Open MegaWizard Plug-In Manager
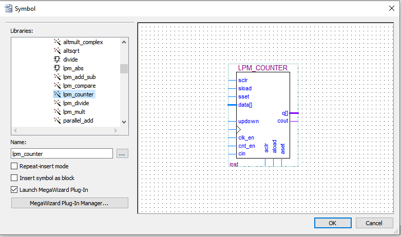Image resolution: width=401 pixels, height=237 pixels. coord(69,203)
